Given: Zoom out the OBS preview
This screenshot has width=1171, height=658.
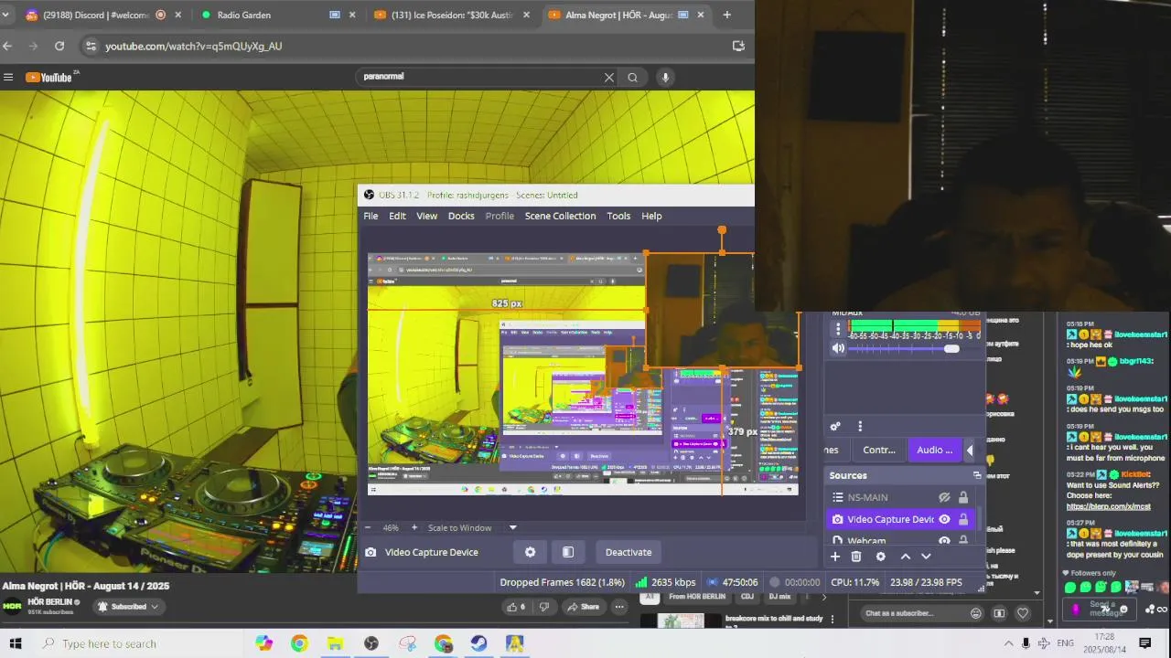Looking at the screenshot, I should tap(368, 527).
